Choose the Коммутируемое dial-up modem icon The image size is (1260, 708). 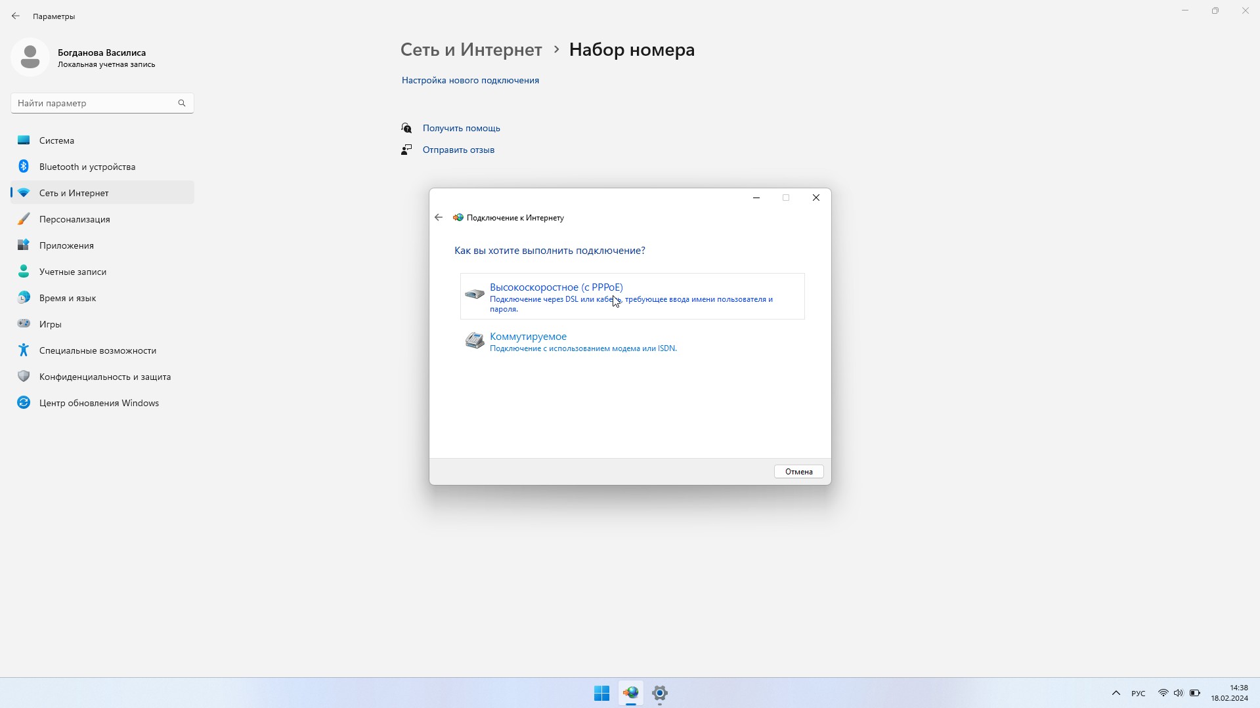(x=474, y=341)
